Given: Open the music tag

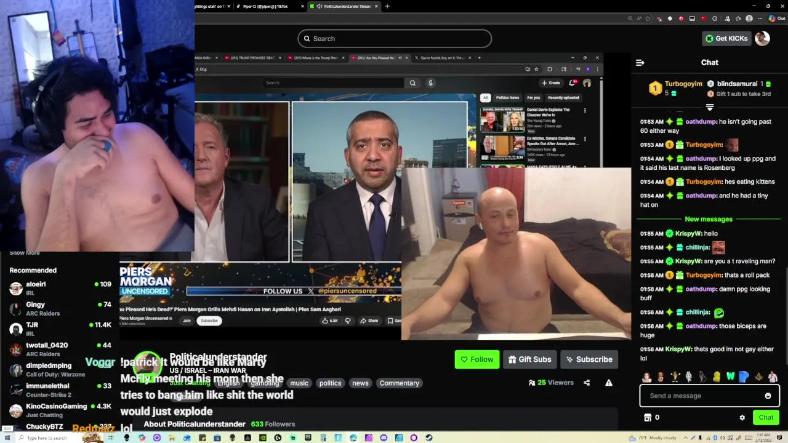Looking at the screenshot, I should 299,383.
